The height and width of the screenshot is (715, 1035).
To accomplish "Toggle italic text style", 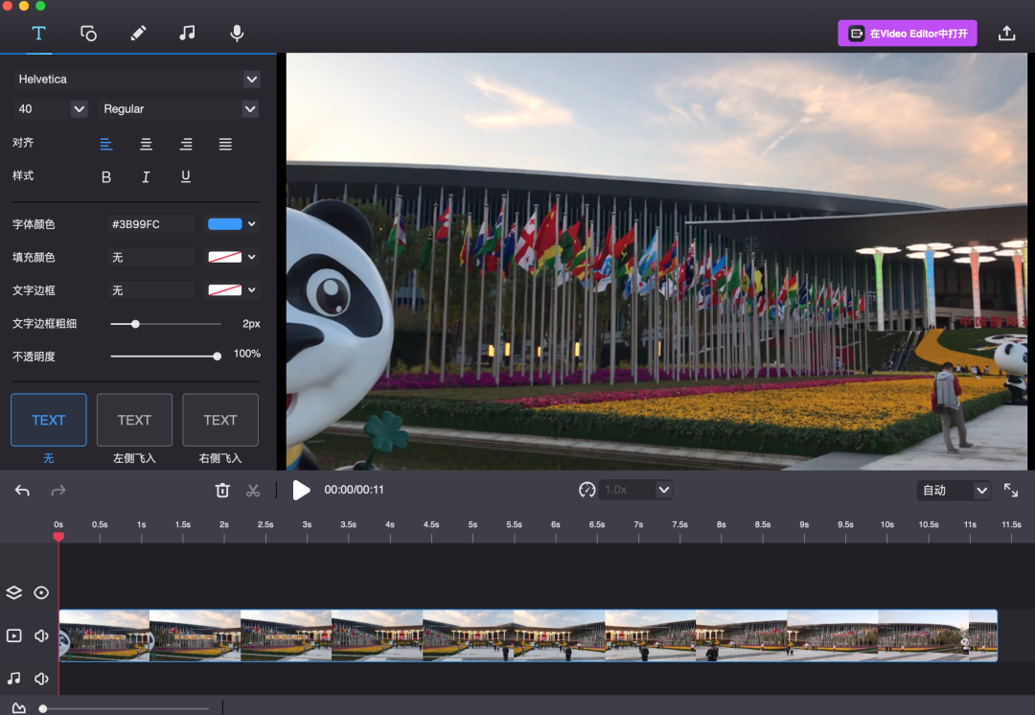I will tap(146, 177).
